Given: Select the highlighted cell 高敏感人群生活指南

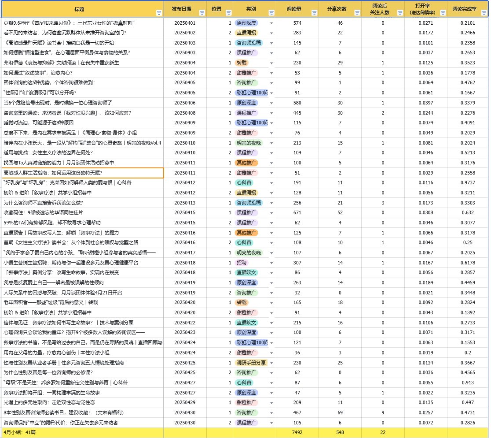Looking at the screenshot, I should coord(53,173).
